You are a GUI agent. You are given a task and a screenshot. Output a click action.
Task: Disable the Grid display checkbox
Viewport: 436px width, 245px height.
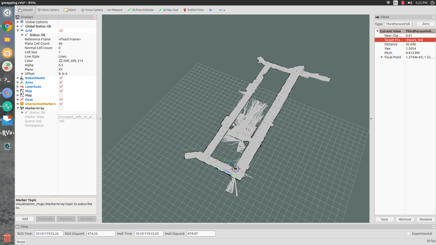pyautogui.click(x=61, y=31)
